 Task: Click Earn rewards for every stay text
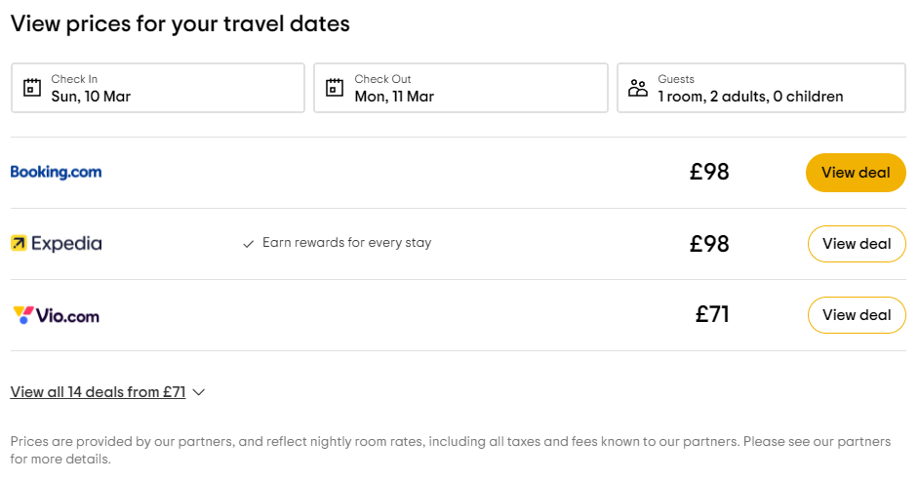346,243
